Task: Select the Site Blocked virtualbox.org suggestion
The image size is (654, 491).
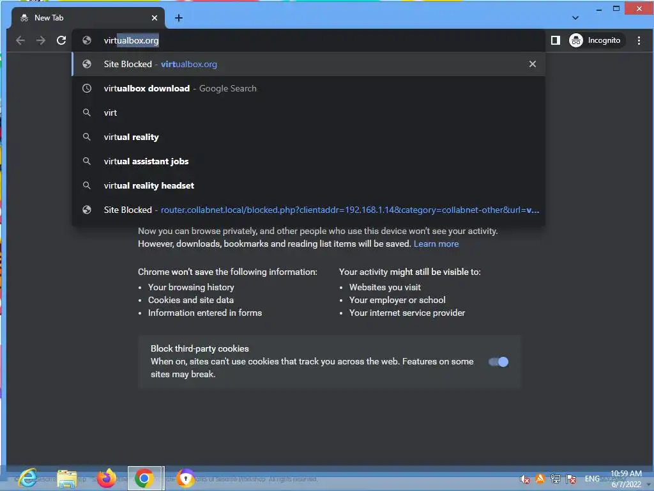Action: pos(308,65)
